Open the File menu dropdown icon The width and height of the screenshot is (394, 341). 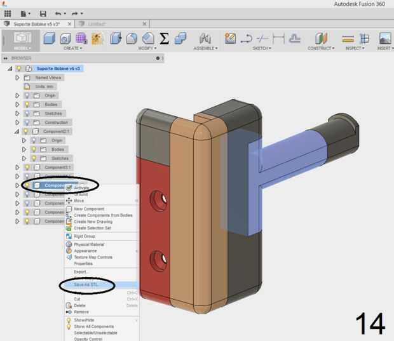(25, 13)
